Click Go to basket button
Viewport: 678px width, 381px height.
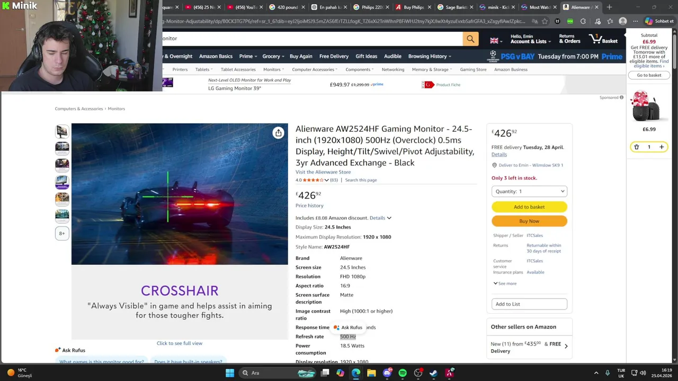pos(649,75)
